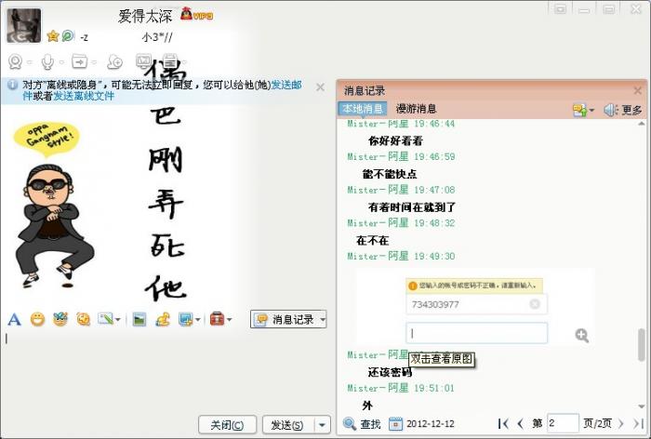Start a video call with webcam icon
Viewport: 651px width, 439px height.
pos(16,62)
